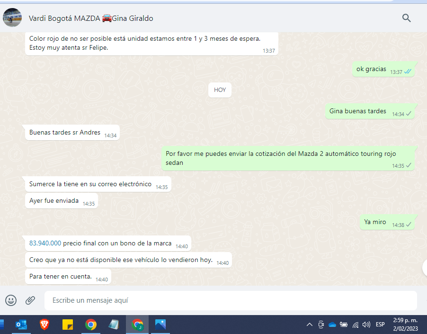Open the contact profile picture
The image size is (427, 334).
point(12,18)
